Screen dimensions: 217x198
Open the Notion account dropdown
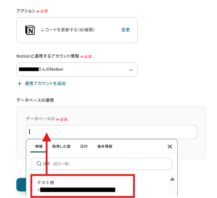coord(77,69)
